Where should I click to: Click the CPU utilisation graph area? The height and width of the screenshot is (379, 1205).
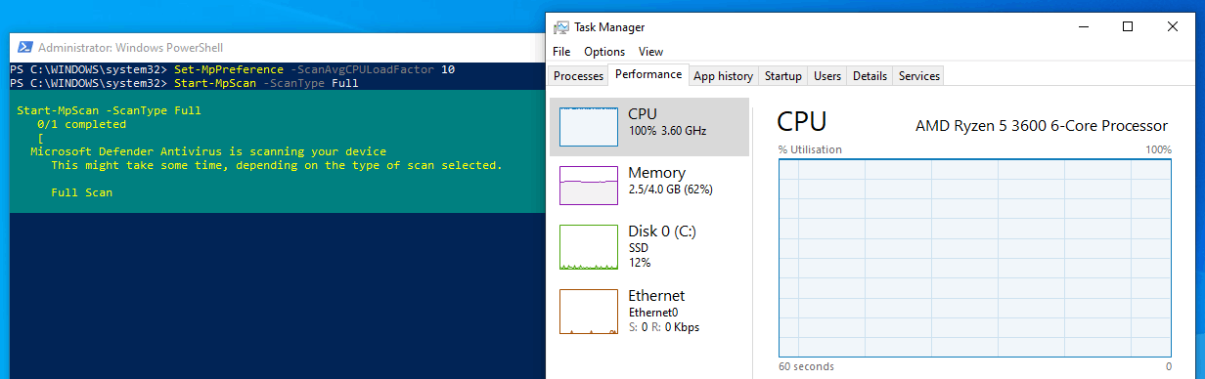click(x=975, y=257)
